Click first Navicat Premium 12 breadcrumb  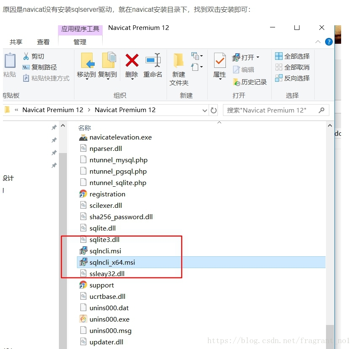53,110
